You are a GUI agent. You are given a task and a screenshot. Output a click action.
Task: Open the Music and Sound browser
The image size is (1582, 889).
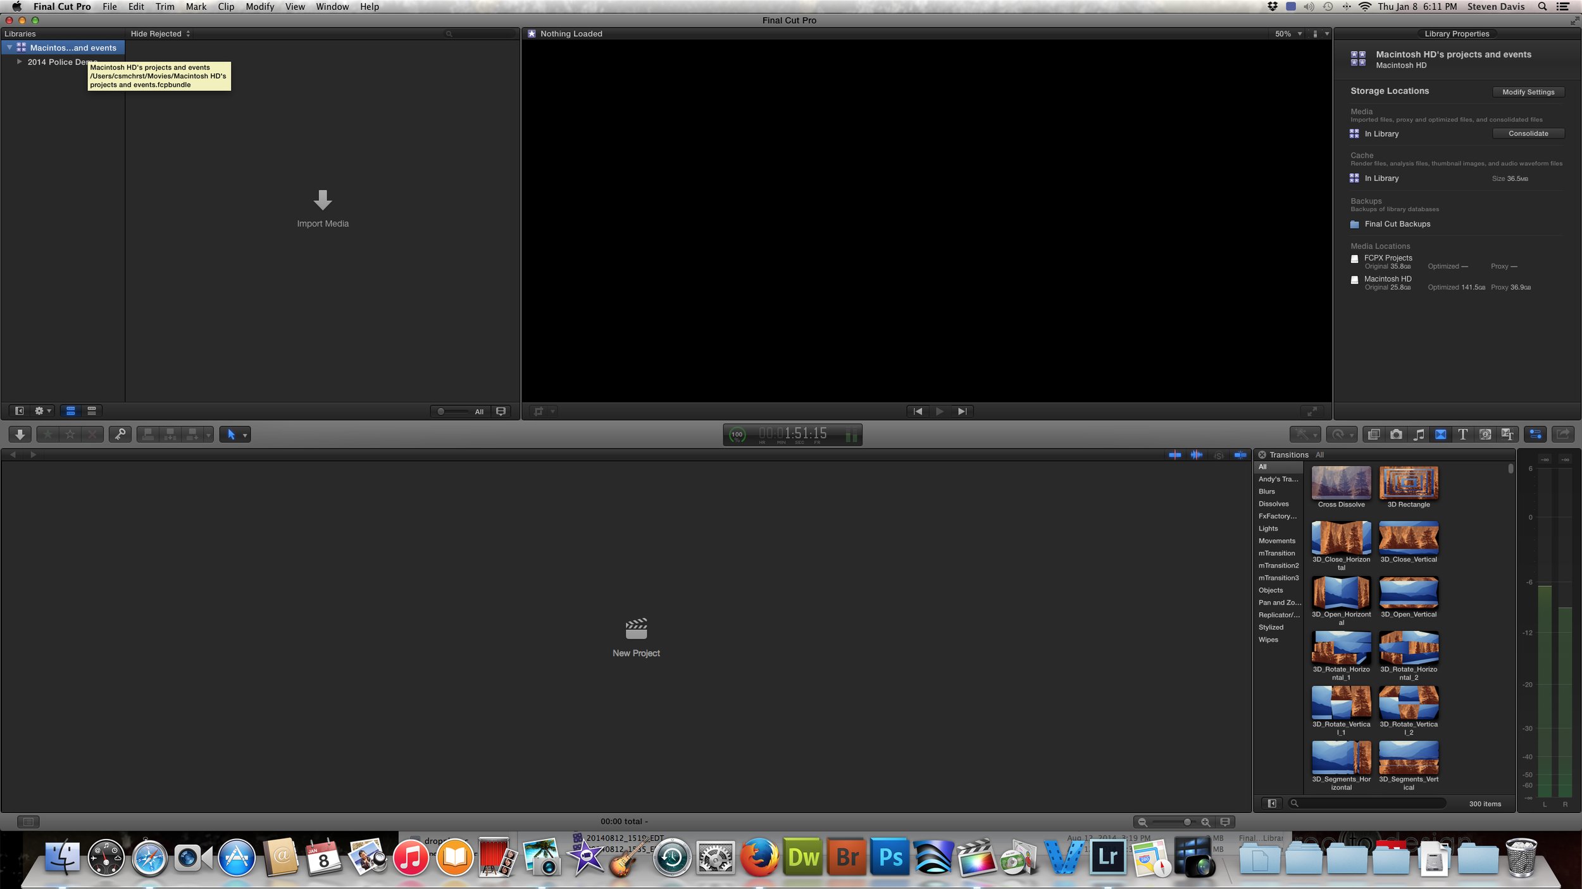[1419, 434]
